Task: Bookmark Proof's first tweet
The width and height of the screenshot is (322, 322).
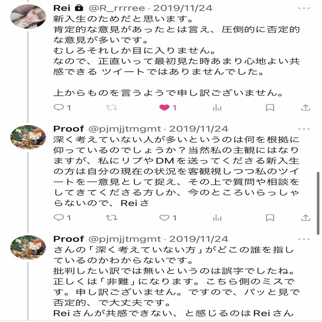Action: point(270,218)
